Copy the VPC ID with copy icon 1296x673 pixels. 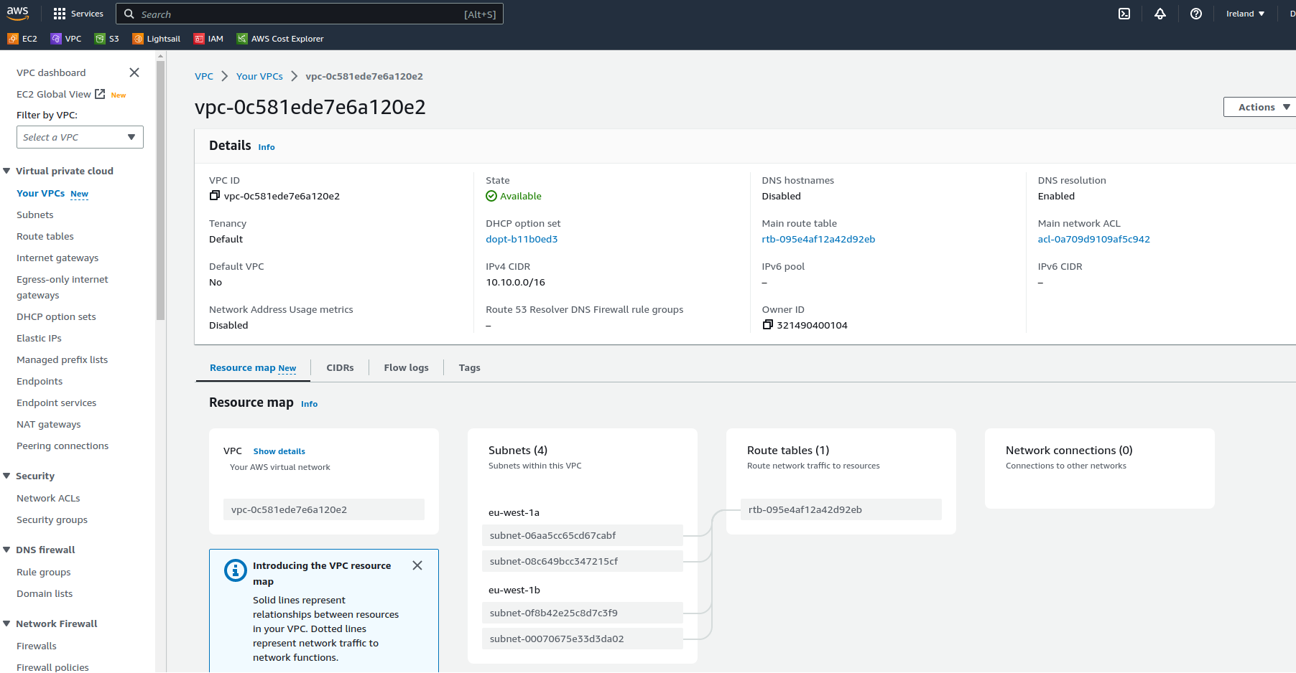[x=214, y=196]
